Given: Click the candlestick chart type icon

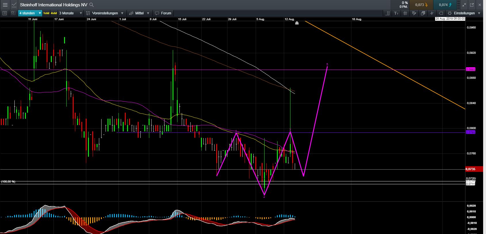Looking at the screenshot, I should tap(131, 13).
